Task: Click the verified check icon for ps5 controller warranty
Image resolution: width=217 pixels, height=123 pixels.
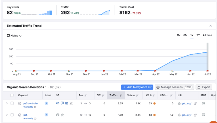Action: pyautogui.click(x=20, y=103)
